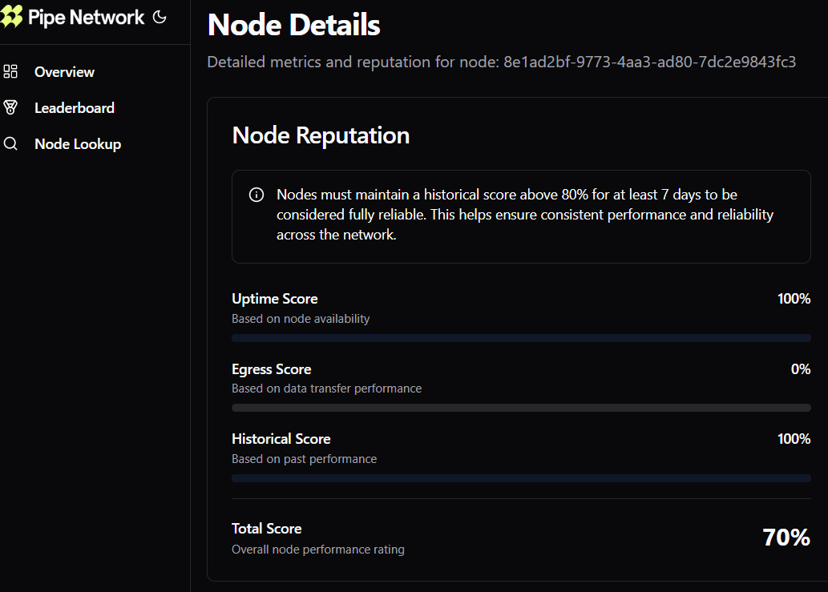Toggle dark mode with the moon icon
Screen dimensions: 828x592
point(160,17)
